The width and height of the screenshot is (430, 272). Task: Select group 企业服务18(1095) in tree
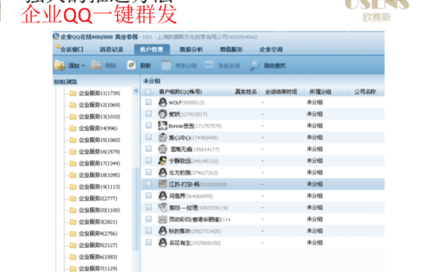click(x=100, y=175)
